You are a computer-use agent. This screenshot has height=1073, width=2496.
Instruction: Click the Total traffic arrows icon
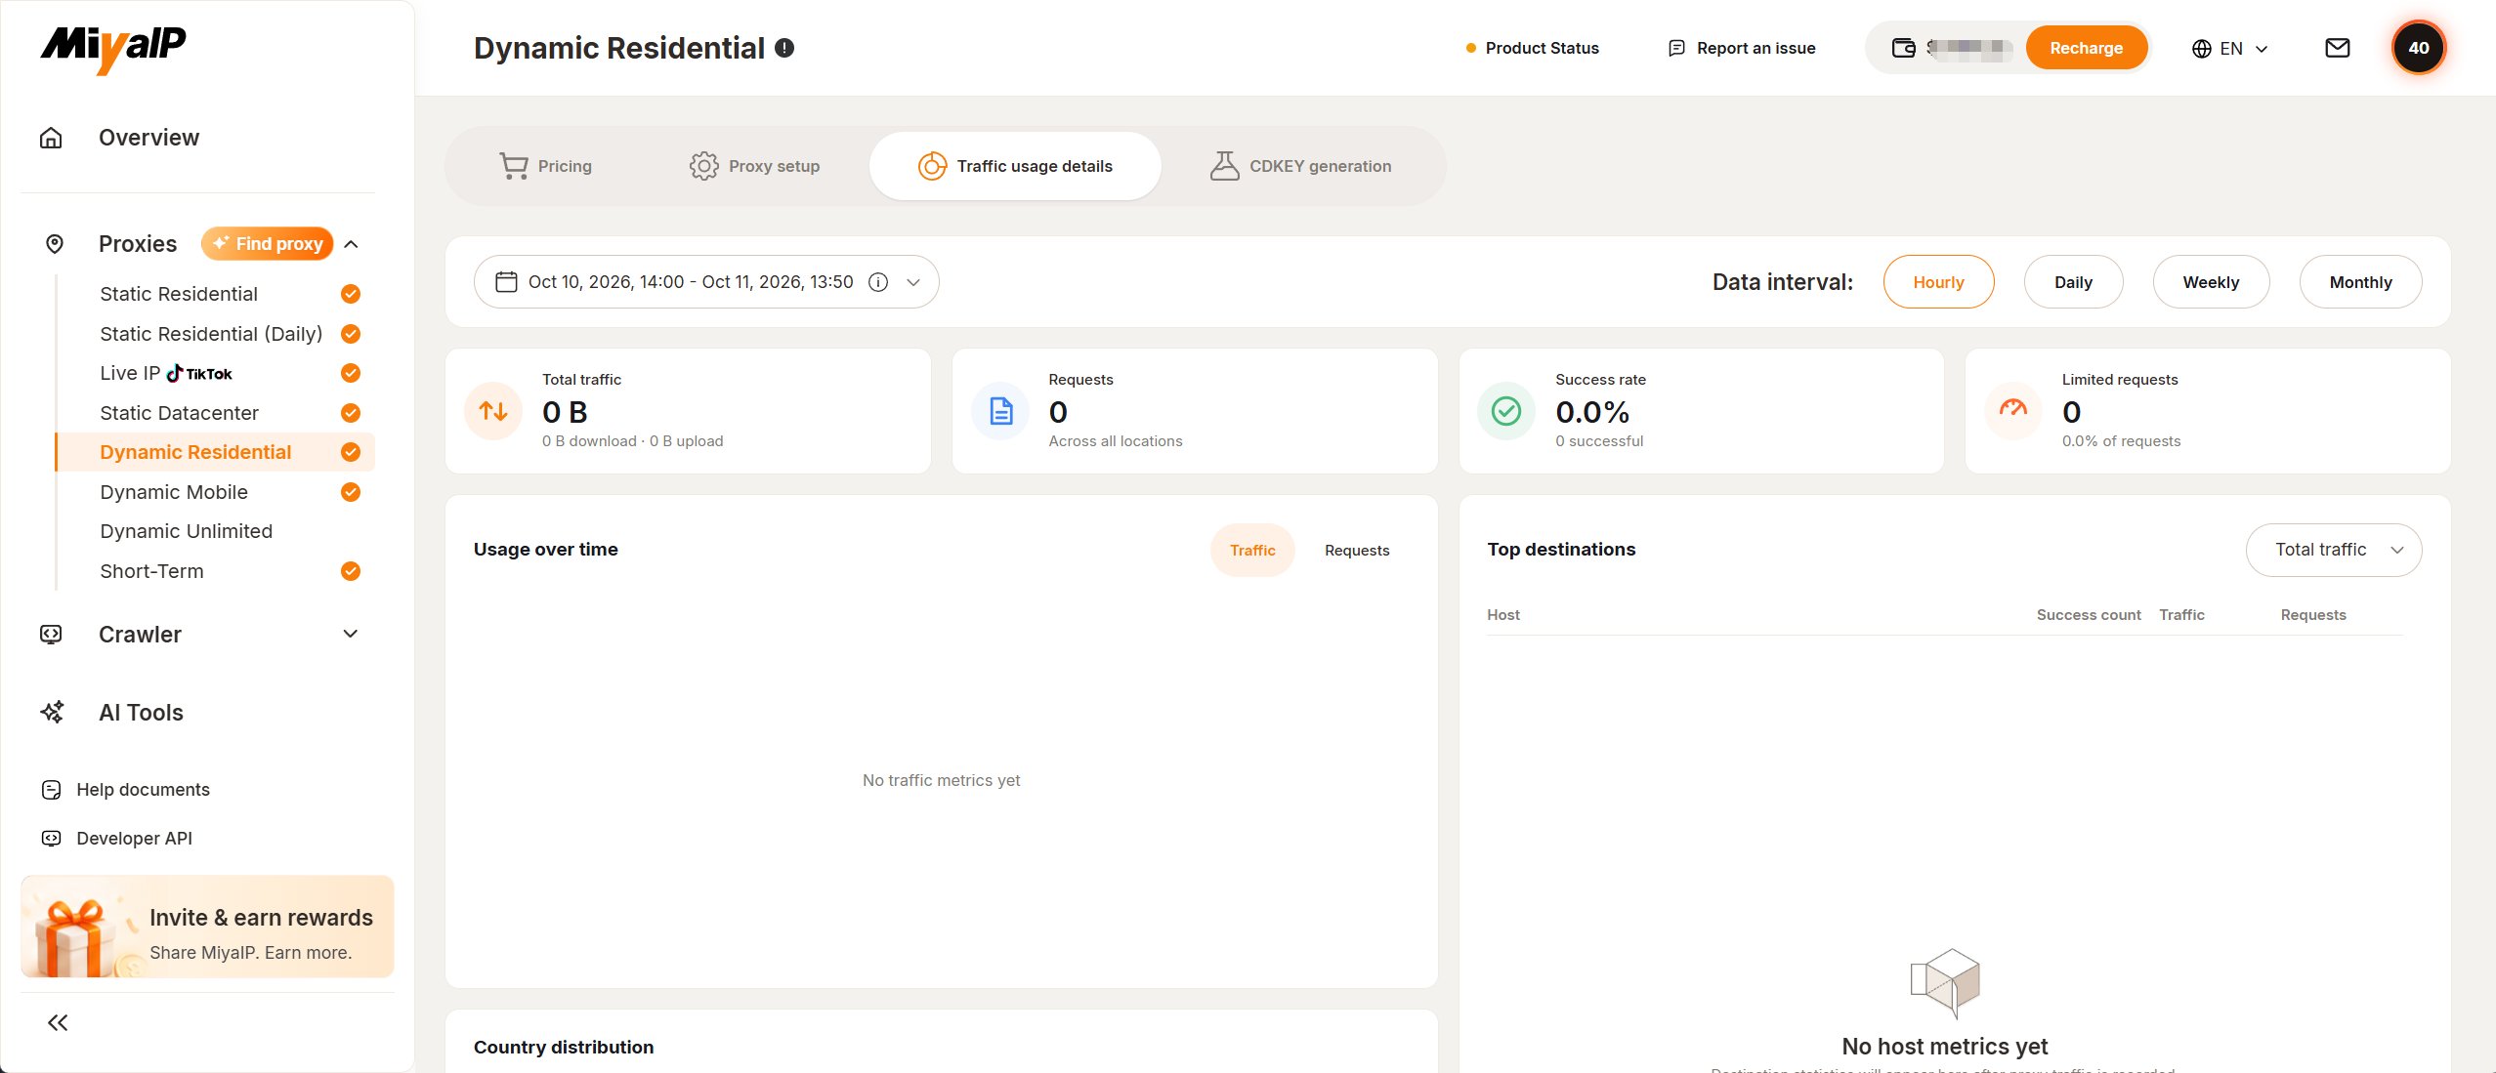click(x=493, y=411)
